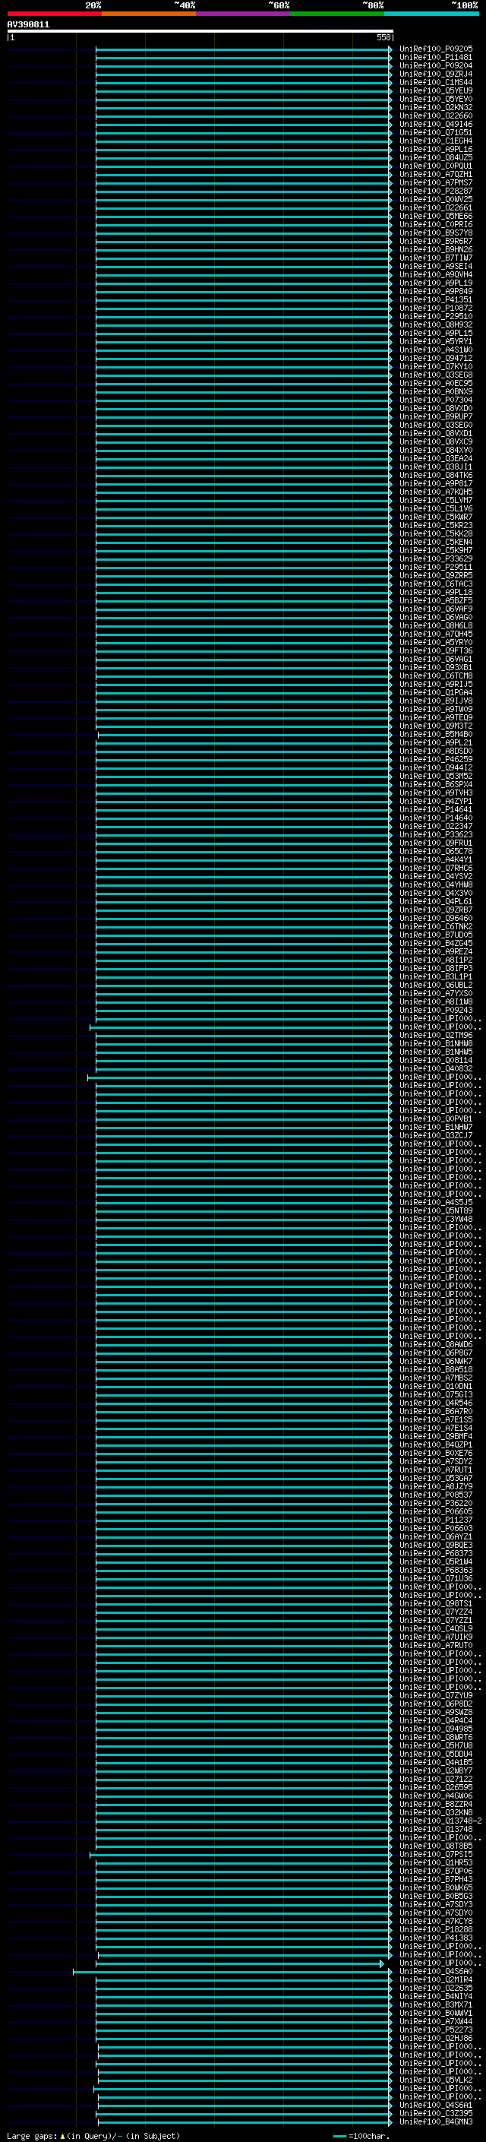The image size is (486, 2142).
Task: Open hit UniRef100_P11481
Action: tap(435, 58)
